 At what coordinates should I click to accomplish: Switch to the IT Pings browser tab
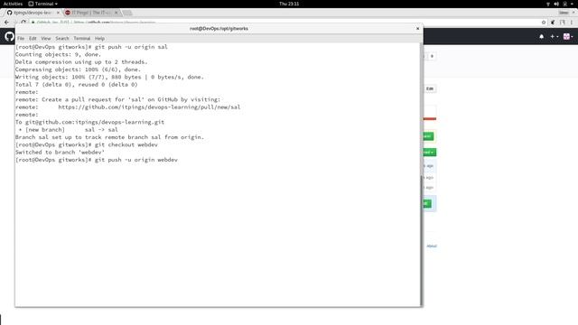pos(90,13)
